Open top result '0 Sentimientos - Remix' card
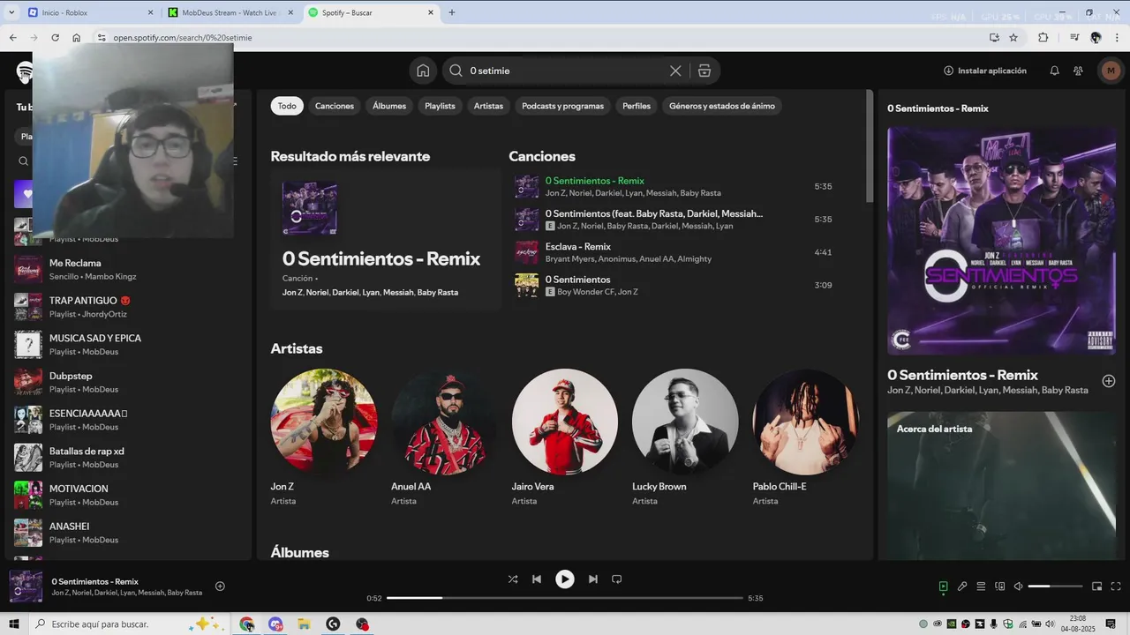The height and width of the screenshot is (635, 1130). click(386, 239)
